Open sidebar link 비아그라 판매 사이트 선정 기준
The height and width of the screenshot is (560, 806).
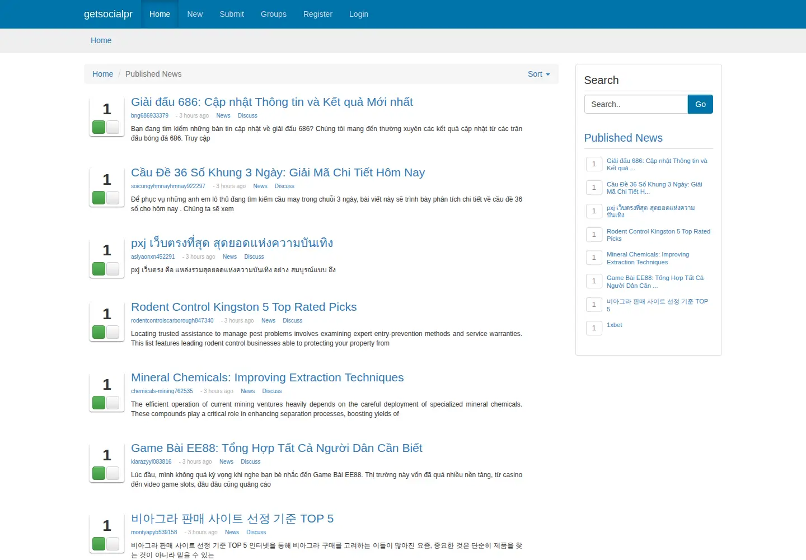pyautogui.click(x=657, y=305)
